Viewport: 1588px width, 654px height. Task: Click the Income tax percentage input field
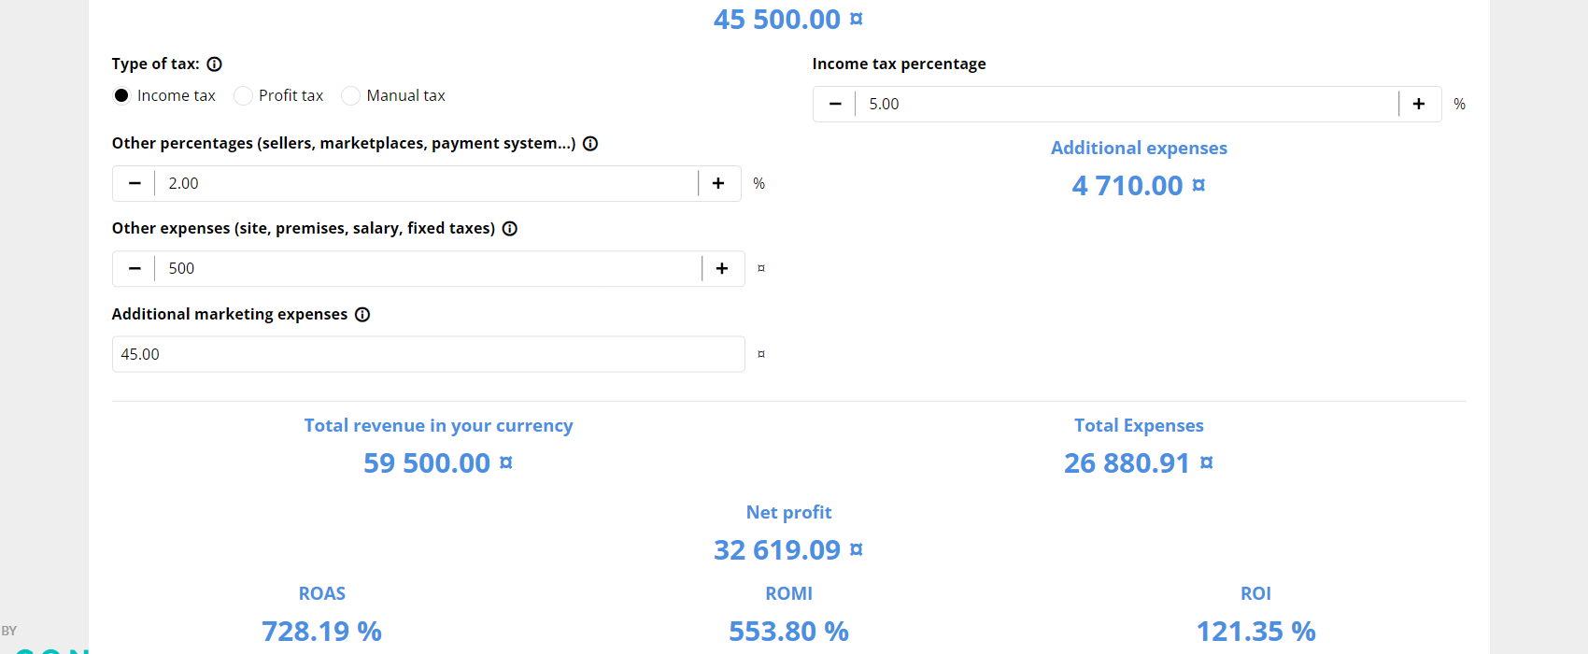1126,105
